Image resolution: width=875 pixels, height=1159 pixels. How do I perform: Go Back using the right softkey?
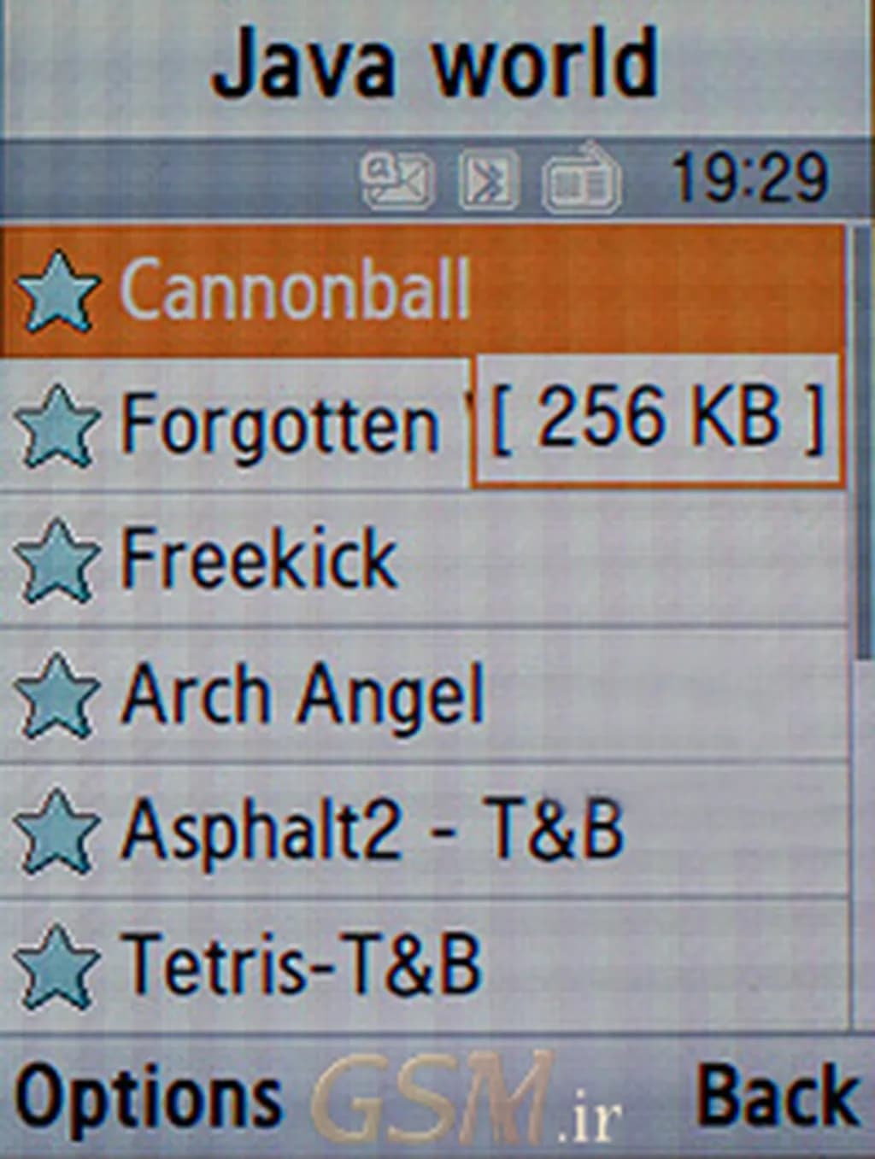tap(778, 1096)
